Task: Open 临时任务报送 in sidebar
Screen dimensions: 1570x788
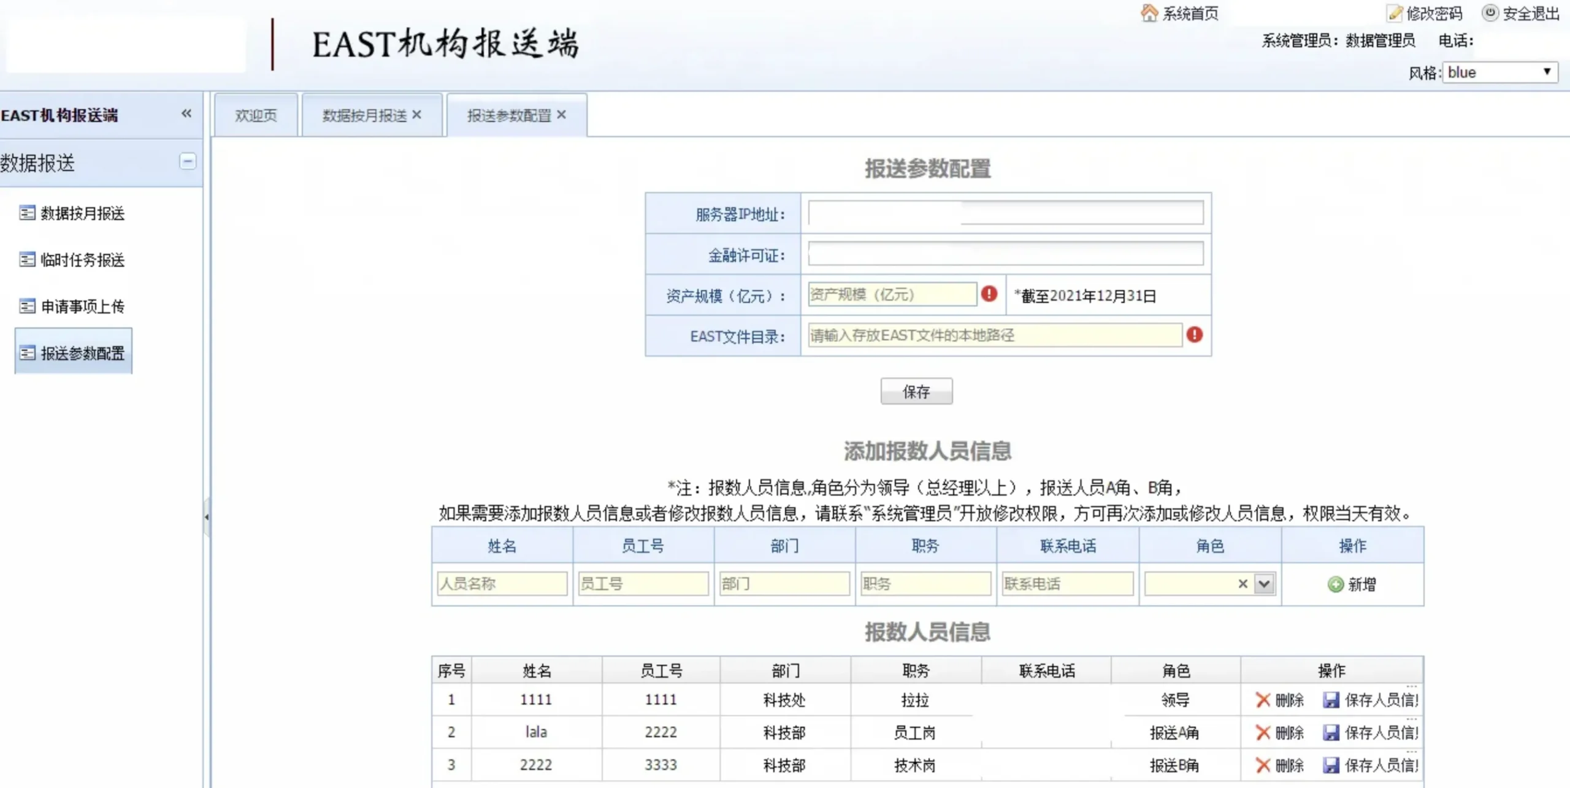Action: point(82,260)
